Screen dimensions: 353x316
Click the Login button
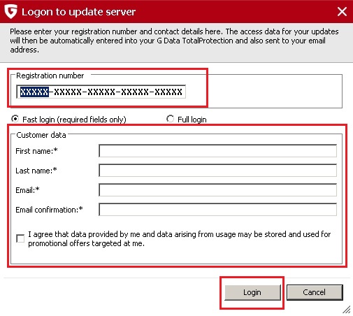252,292
